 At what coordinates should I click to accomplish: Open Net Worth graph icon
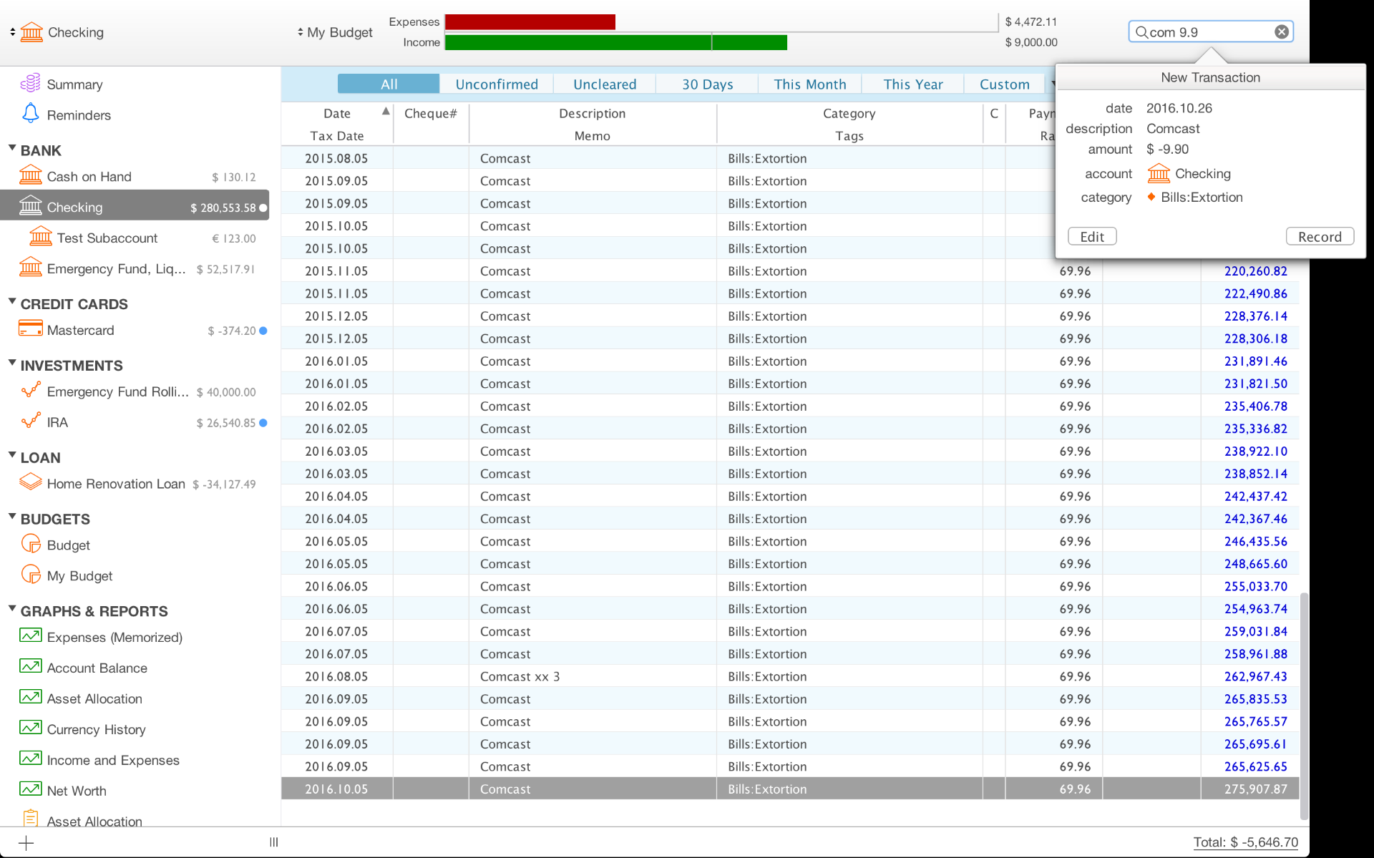tap(30, 789)
